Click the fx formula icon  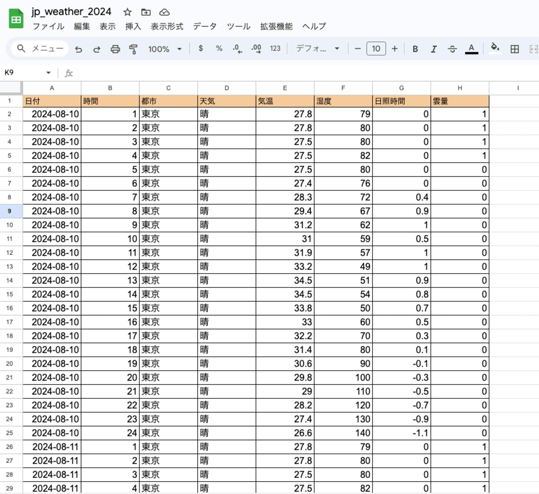69,73
